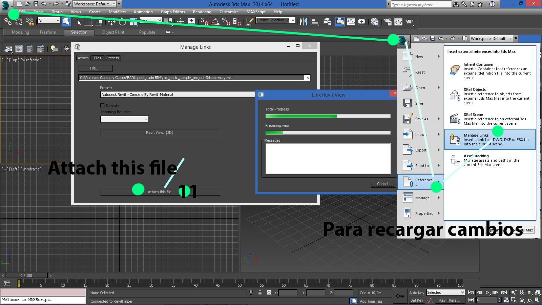Click the Open File icon in quick access toolbar
The image size is (542, 305).
click(x=27, y=4)
